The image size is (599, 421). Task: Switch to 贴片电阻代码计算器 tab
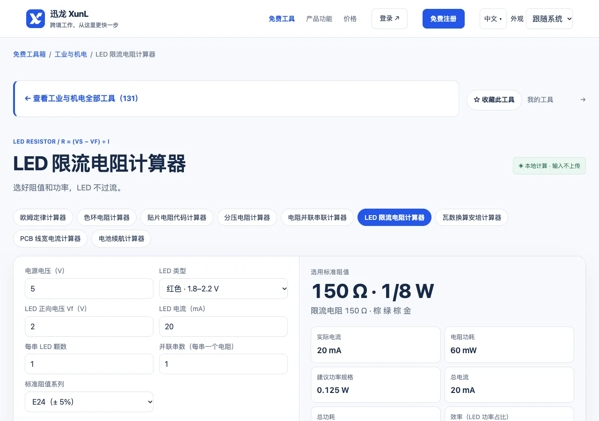[x=177, y=218]
